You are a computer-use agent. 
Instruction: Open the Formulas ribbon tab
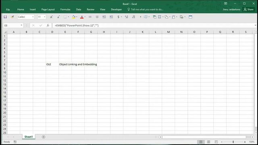click(x=65, y=10)
